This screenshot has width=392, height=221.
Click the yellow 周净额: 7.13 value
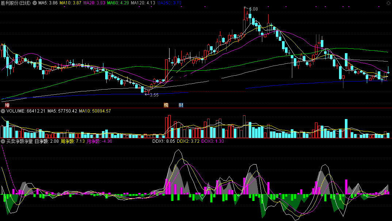click(x=73, y=141)
